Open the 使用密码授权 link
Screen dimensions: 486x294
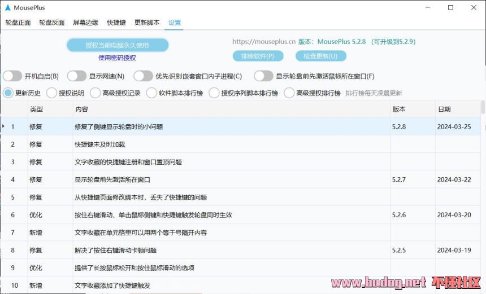117,58
